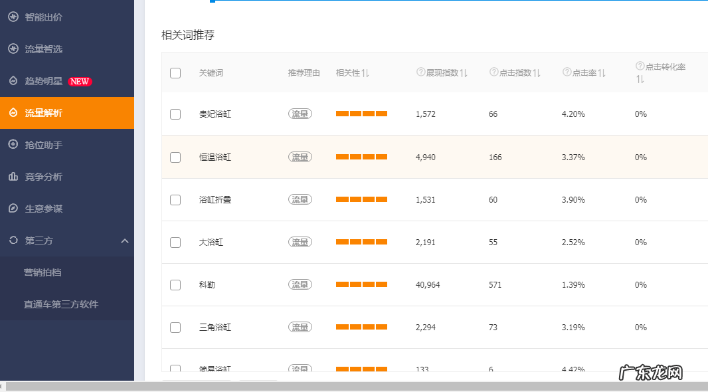Open 生意参谋 via its sidebar icon

coord(12,209)
